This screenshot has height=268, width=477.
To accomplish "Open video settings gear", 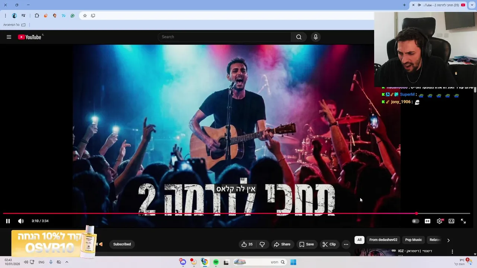I will pyautogui.click(x=440, y=221).
